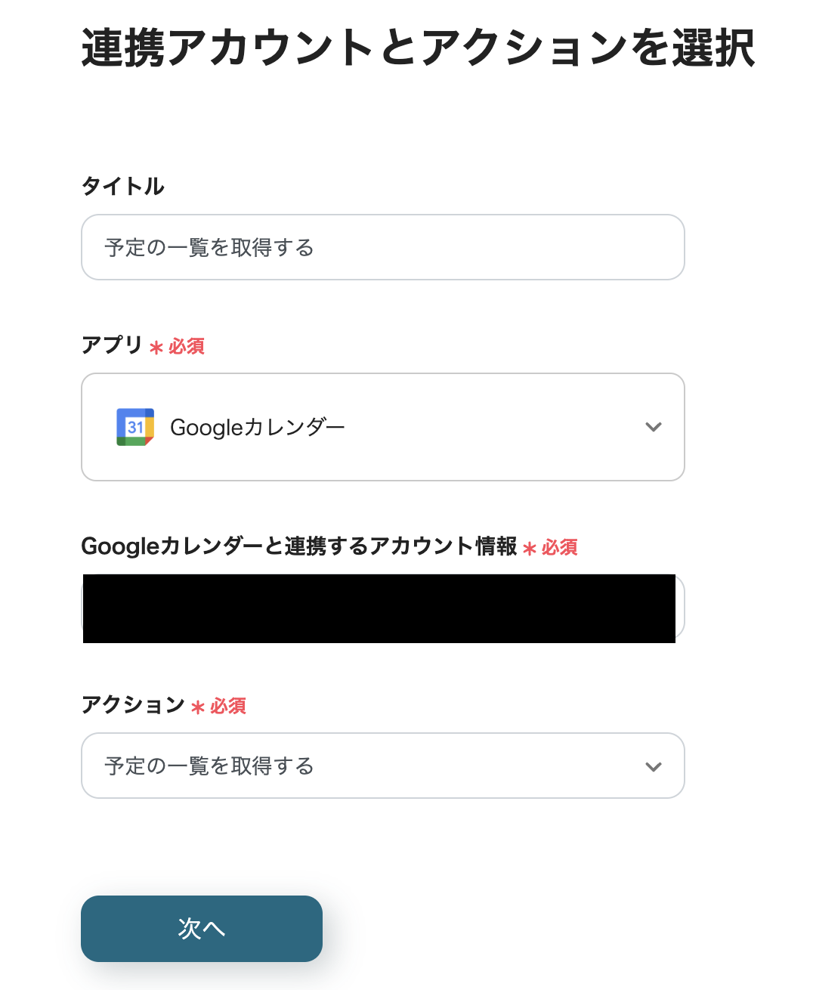Click the Googleカレンダーと連携するアカウント情報 label

[x=298, y=546]
